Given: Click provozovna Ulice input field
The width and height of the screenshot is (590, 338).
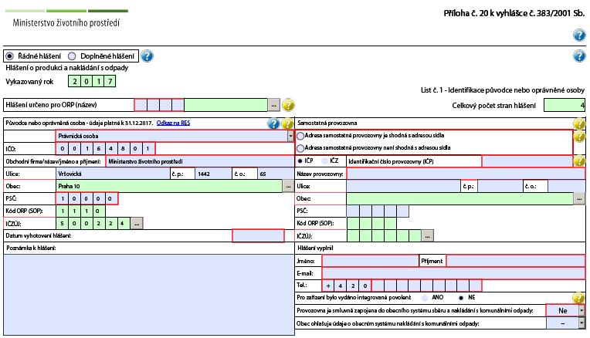Looking at the screenshot, I should point(404,186).
